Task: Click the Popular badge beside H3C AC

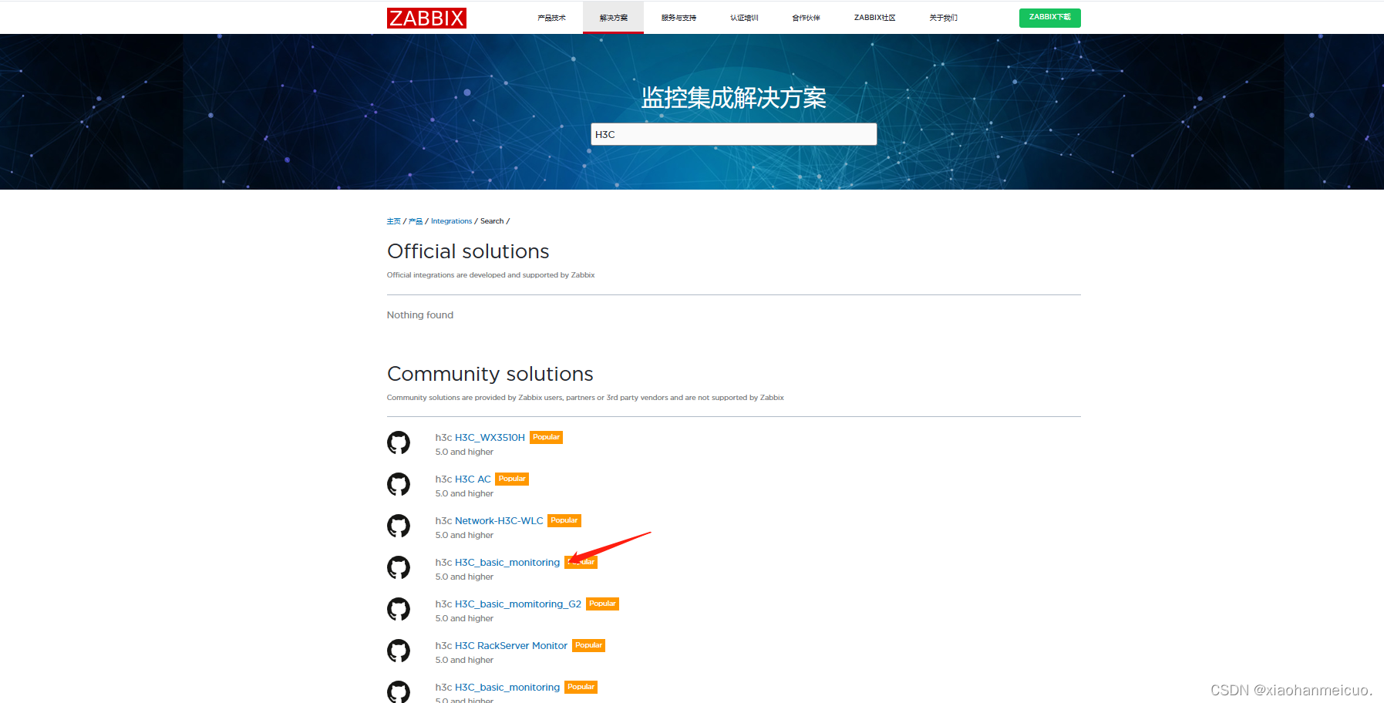Action: pos(511,479)
